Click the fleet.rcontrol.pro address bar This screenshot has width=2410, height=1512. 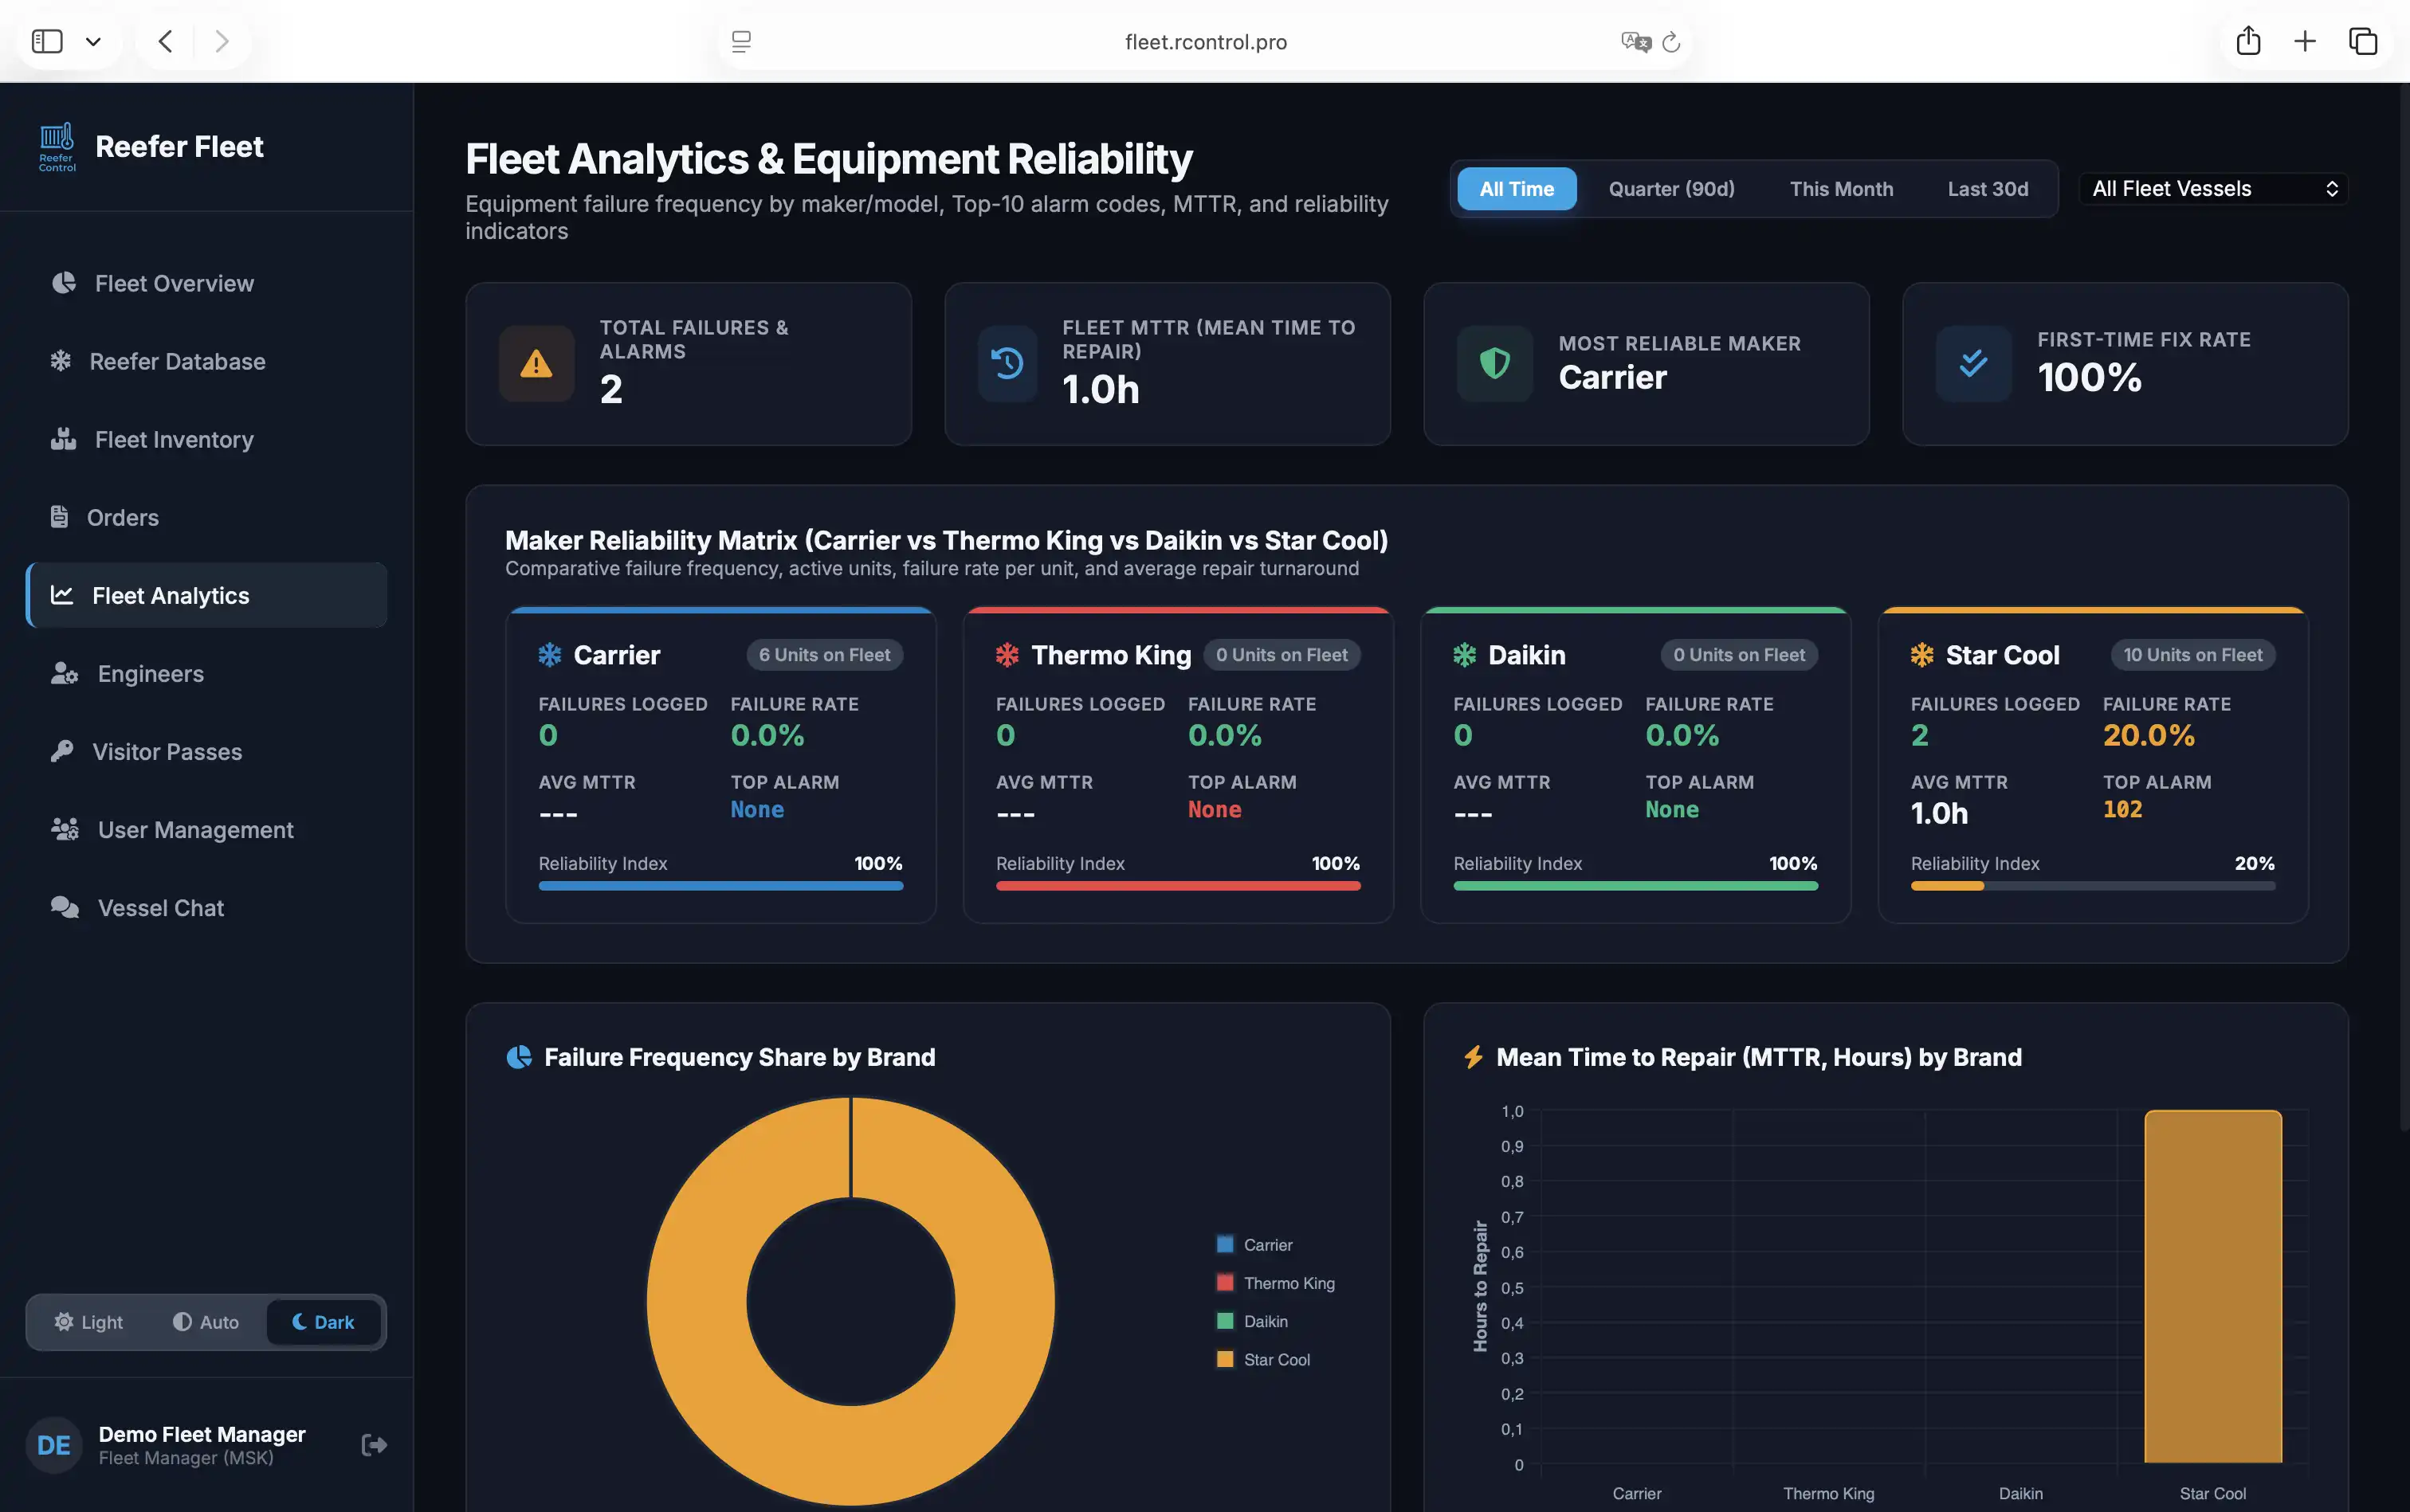[1206, 42]
